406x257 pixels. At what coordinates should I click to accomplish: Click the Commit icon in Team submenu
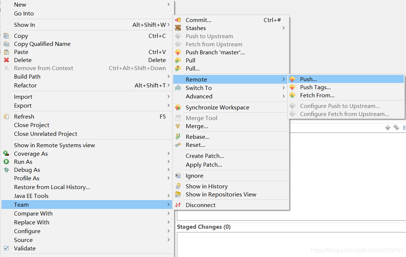178,20
